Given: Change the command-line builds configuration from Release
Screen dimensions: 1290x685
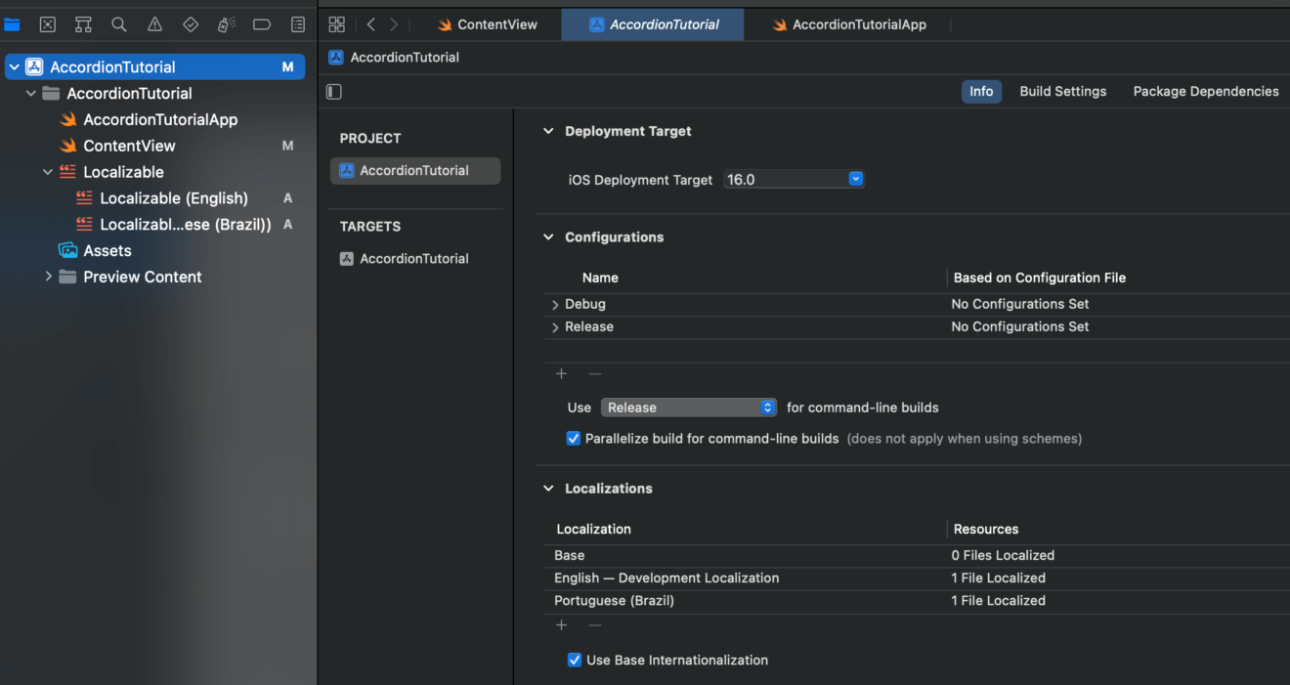Looking at the screenshot, I should 768,407.
